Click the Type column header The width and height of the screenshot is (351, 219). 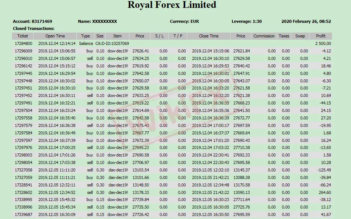pyautogui.click(x=85, y=36)
